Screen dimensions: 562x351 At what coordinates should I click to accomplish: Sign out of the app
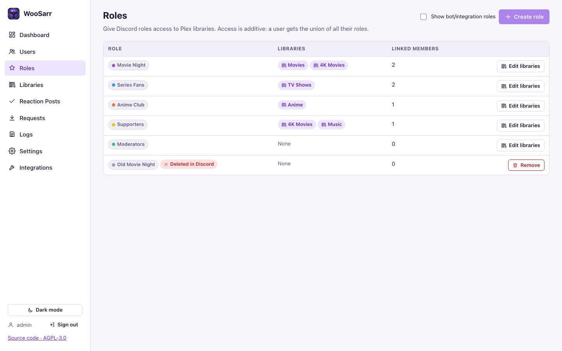(x=64, y=325)
